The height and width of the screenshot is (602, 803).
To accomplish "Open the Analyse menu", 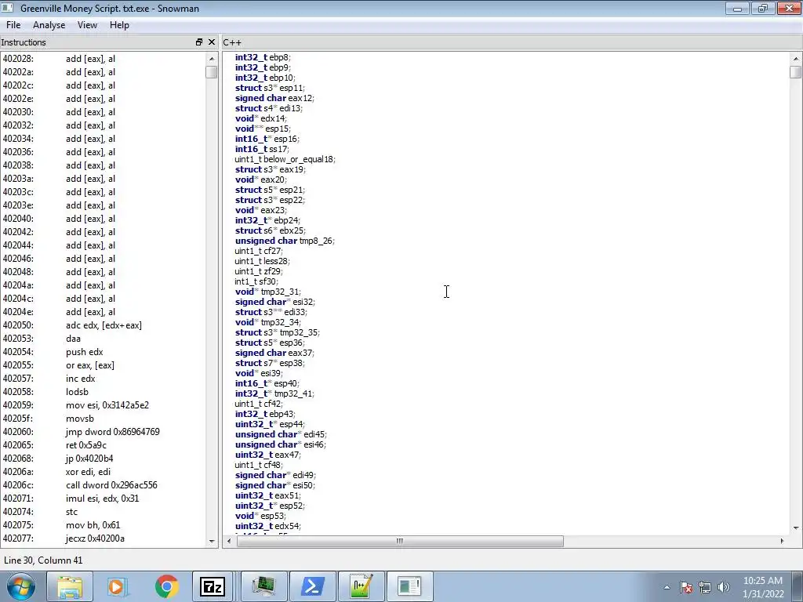I will pos(49,25).
